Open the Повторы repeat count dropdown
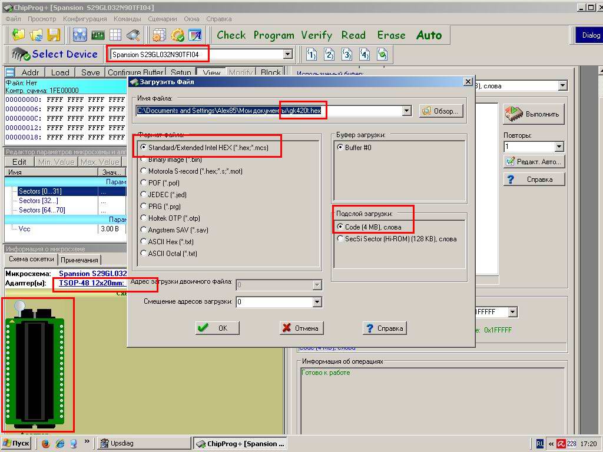The width and height of the screenshot is (603, 452). tap(559, 147)
